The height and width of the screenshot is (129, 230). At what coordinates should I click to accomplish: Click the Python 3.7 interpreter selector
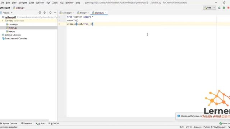pyautogui.click(x=215, y=127)
